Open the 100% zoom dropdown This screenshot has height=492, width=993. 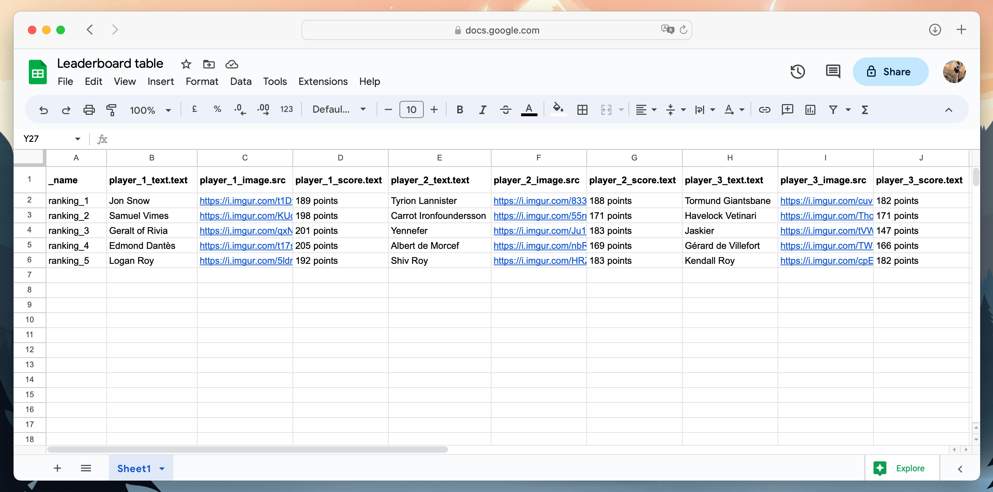click(x=150, y=110)
